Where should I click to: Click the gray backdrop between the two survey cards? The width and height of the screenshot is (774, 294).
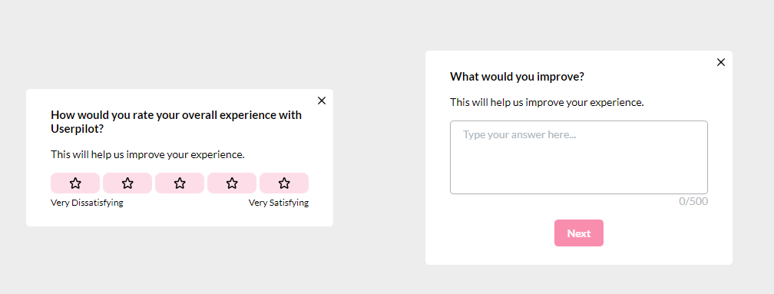coord(379,158)
